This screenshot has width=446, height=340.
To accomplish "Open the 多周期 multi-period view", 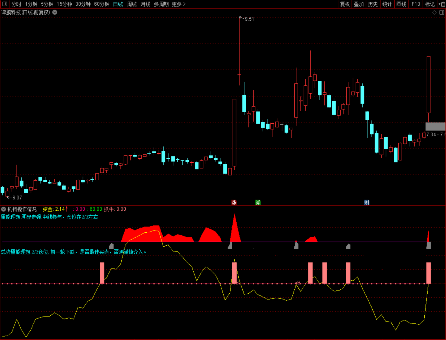I will click(x=161, y=4).
